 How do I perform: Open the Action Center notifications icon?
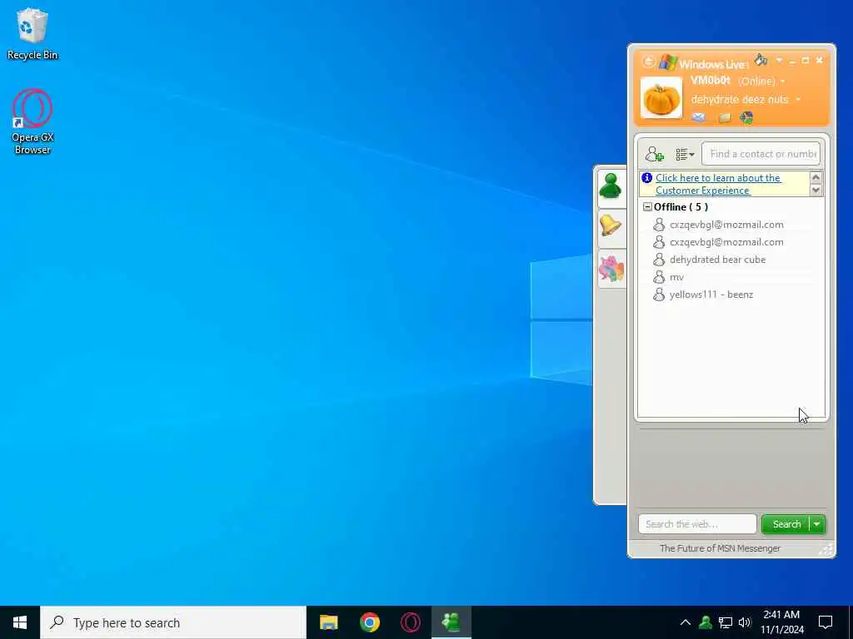[x=826, y=622]
